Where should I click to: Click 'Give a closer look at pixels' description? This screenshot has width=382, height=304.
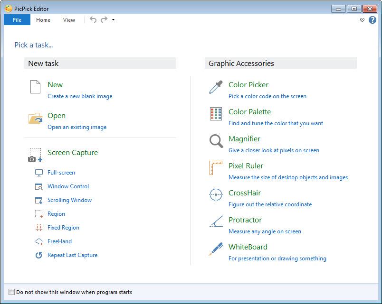tap(274, 150)
